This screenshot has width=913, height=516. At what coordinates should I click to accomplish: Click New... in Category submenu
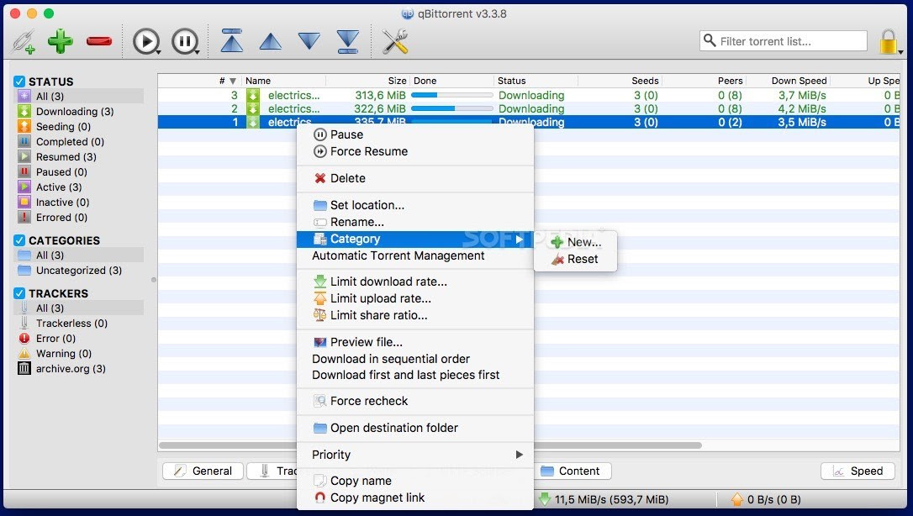click(x=575, y=242)
